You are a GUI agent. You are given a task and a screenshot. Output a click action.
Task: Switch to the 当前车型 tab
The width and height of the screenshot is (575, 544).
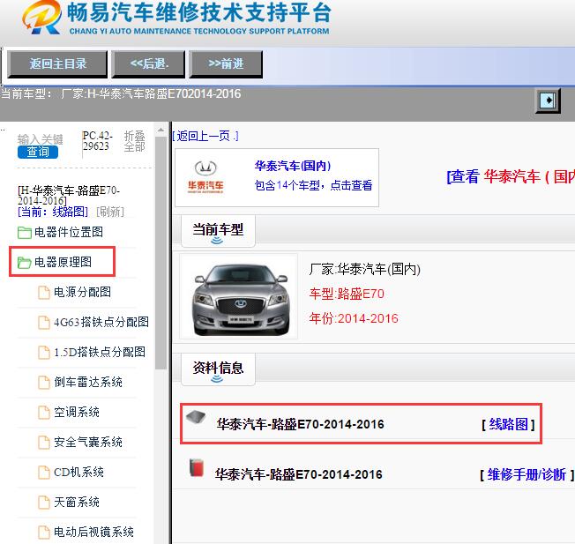click(218, 231)
